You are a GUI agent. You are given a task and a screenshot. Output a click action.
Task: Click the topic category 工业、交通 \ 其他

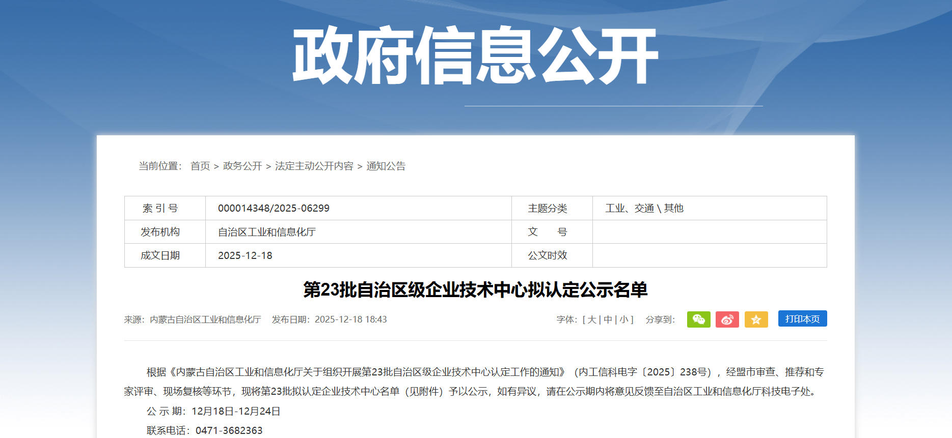644,208
